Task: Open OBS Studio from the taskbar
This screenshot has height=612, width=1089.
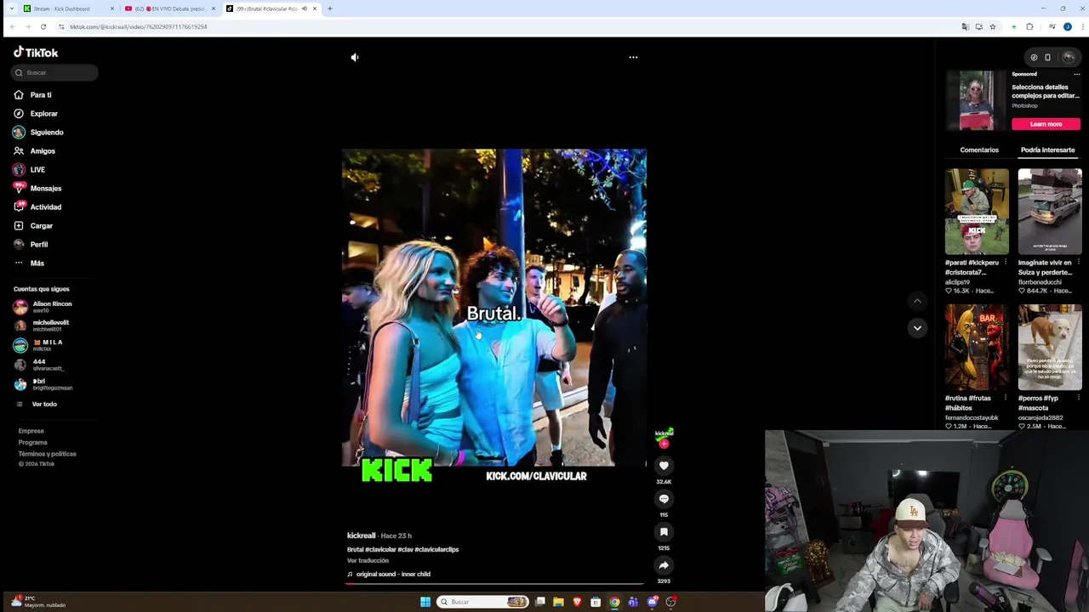Action: click(670, 602)
